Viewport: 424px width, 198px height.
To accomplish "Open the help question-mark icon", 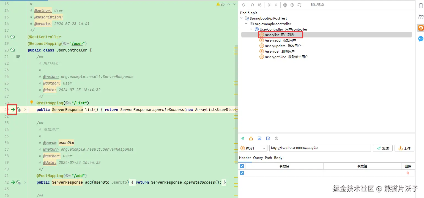I will [x=292, y=5].
